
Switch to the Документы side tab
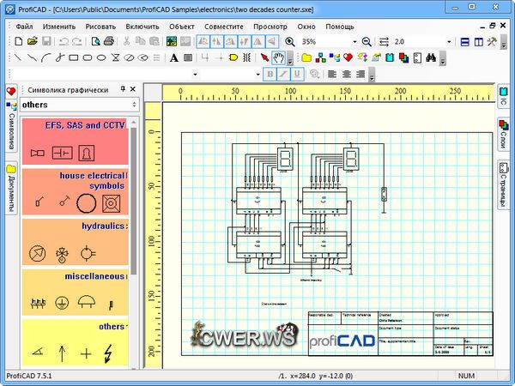[11, 189]
